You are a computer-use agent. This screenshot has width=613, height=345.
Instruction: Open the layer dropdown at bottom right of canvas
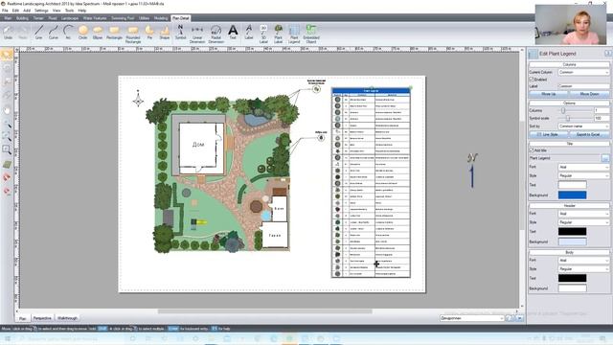(x=471, y=318)
